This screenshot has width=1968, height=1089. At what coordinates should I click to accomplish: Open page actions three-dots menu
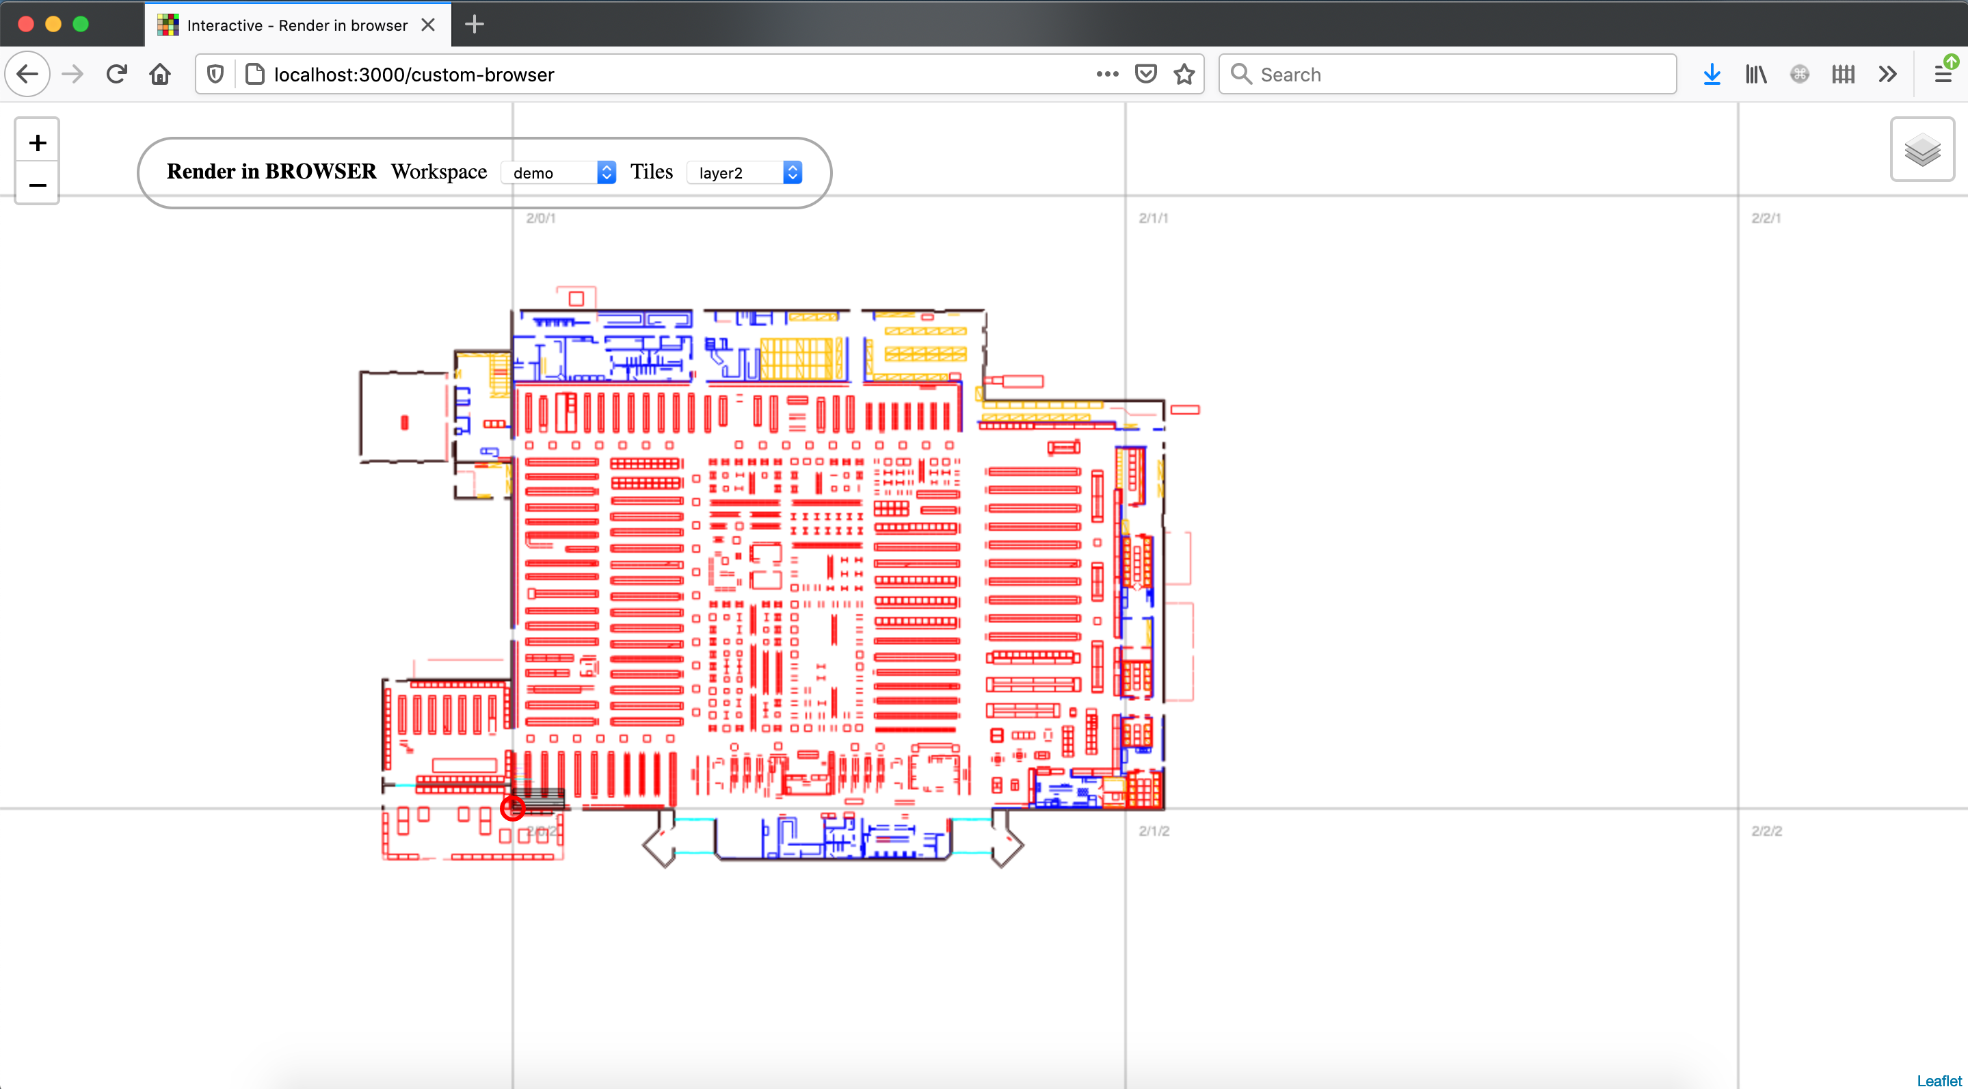click(x=1107, y=74)
